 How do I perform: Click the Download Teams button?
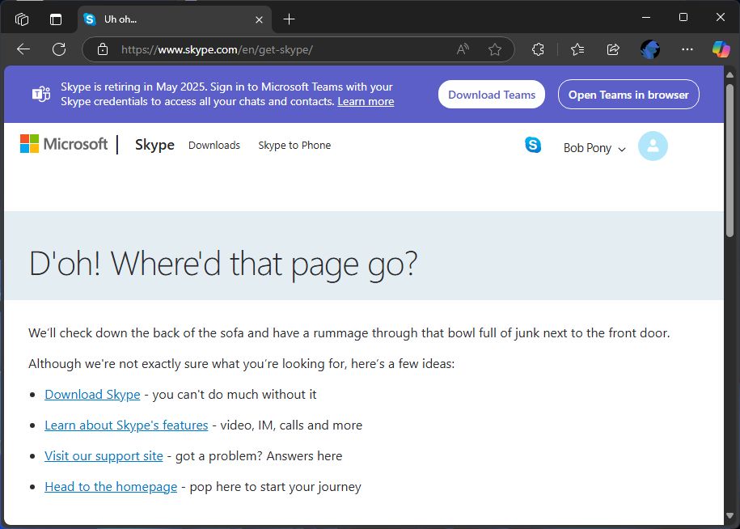[x=491, y=94]
